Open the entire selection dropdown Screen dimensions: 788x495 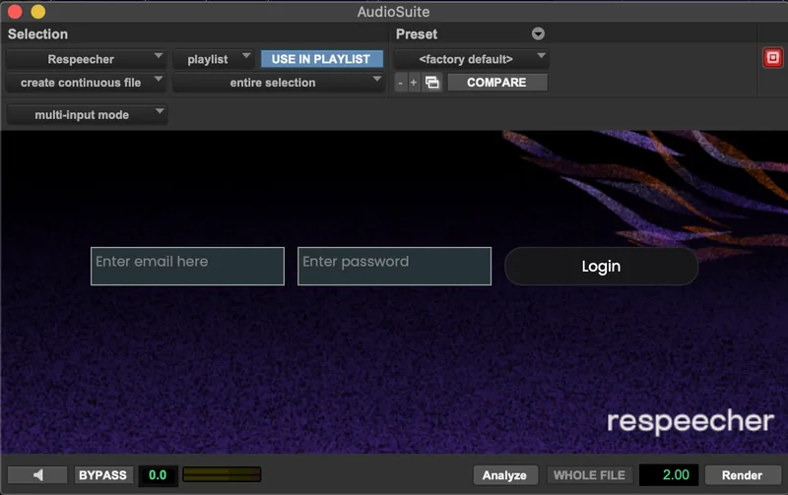pos(279,83)
